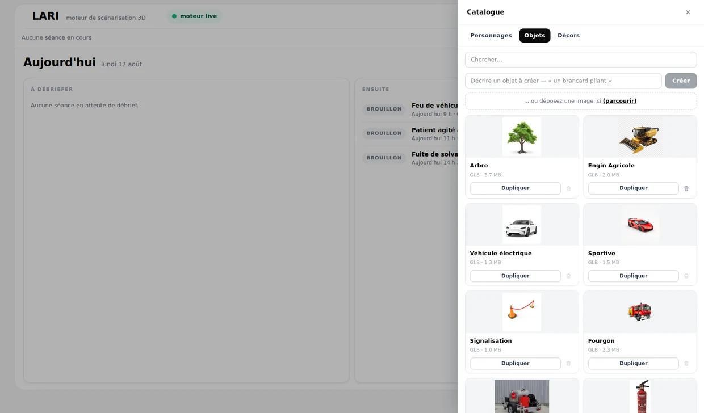This screenshot has width=704, height=413.
Task: Click the red trailer equipment thumbnail
Action: point(522,397)
